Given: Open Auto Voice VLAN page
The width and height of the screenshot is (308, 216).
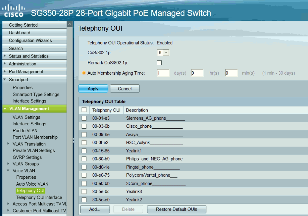Looking at the screenshot, I should click(32, 184).
